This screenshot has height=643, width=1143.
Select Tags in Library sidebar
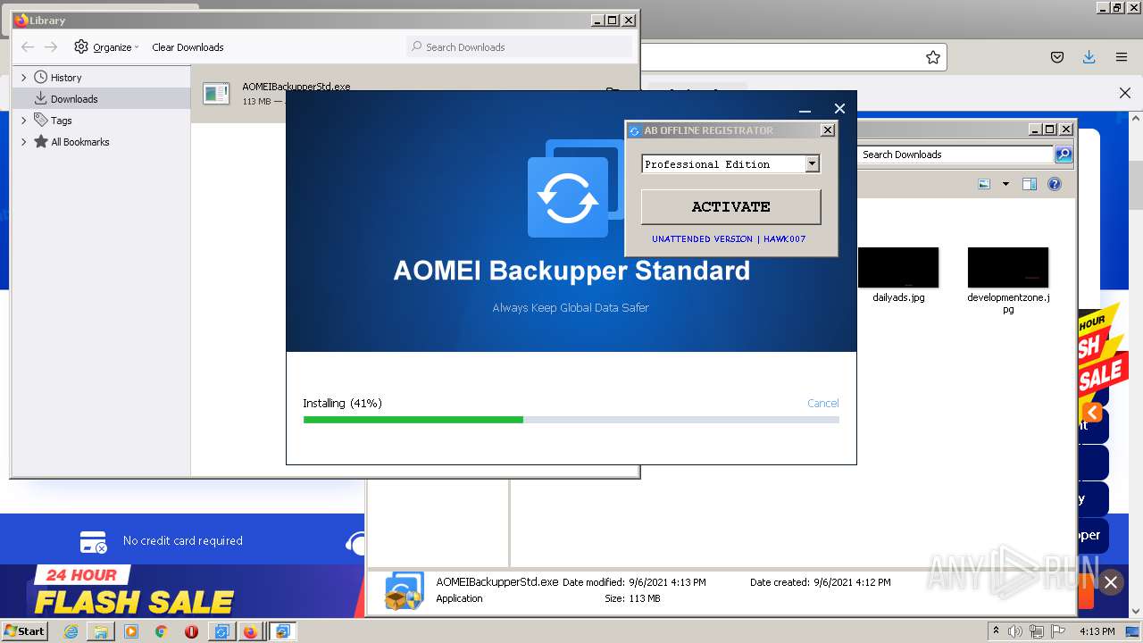61,121
